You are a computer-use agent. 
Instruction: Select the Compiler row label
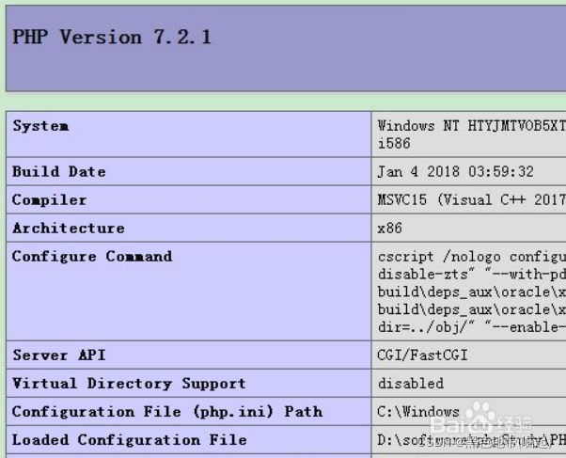(49, 200)
